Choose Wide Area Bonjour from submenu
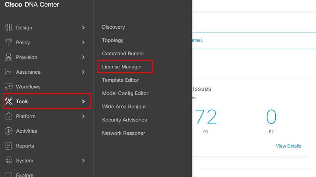Screen dimensions: 316x177 pyautogui.click(x=124, y=107)
